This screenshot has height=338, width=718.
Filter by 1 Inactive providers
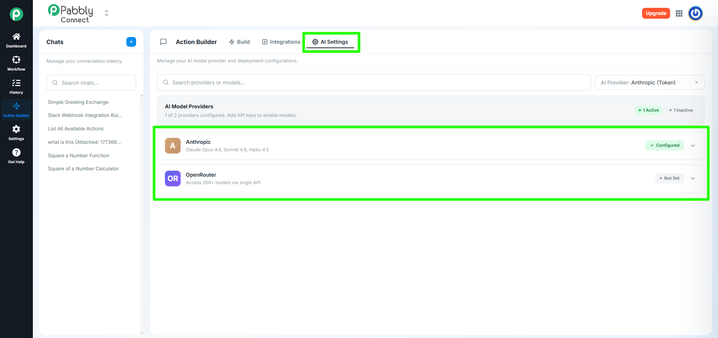681,110
